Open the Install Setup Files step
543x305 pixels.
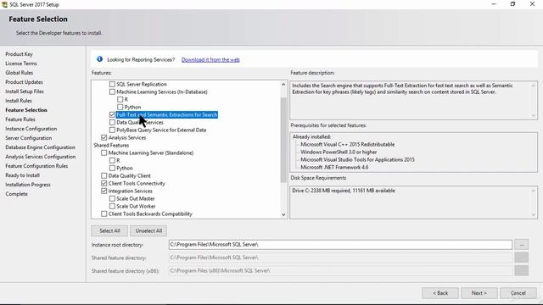[25, 91]
